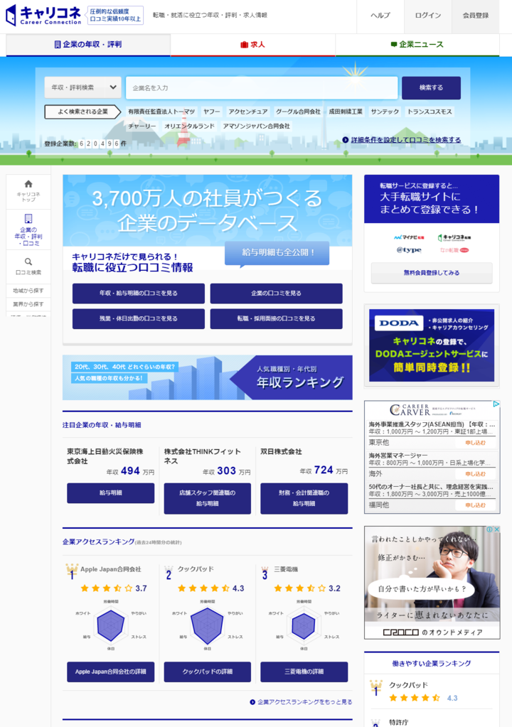Viewport: 512px width, 727px height.
Task: Open the 年収ランキング banner
Action: click(x=208, y=377)
